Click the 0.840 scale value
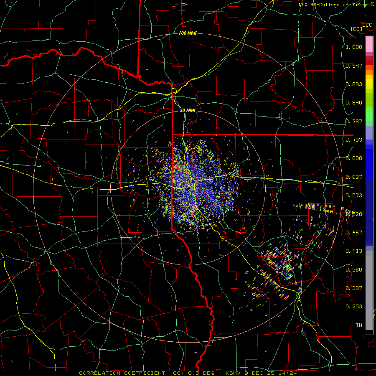 click(354, 103)
